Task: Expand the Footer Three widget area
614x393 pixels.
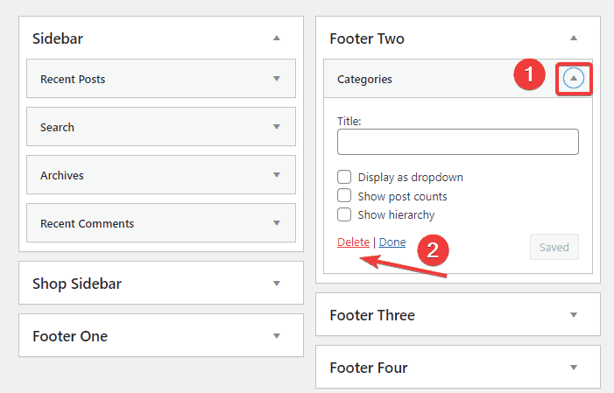Action: pos(574,315)
